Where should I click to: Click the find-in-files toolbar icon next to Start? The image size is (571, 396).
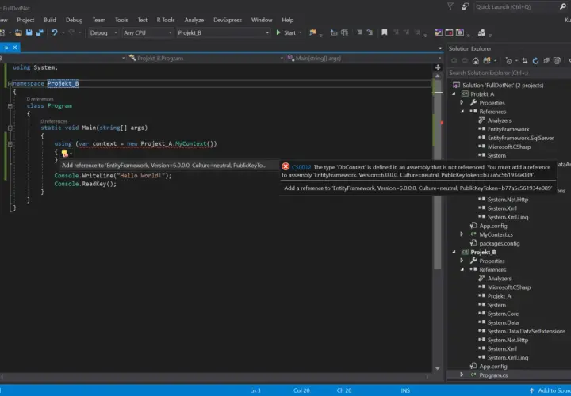pyautogui.click(x=312, y=32)
